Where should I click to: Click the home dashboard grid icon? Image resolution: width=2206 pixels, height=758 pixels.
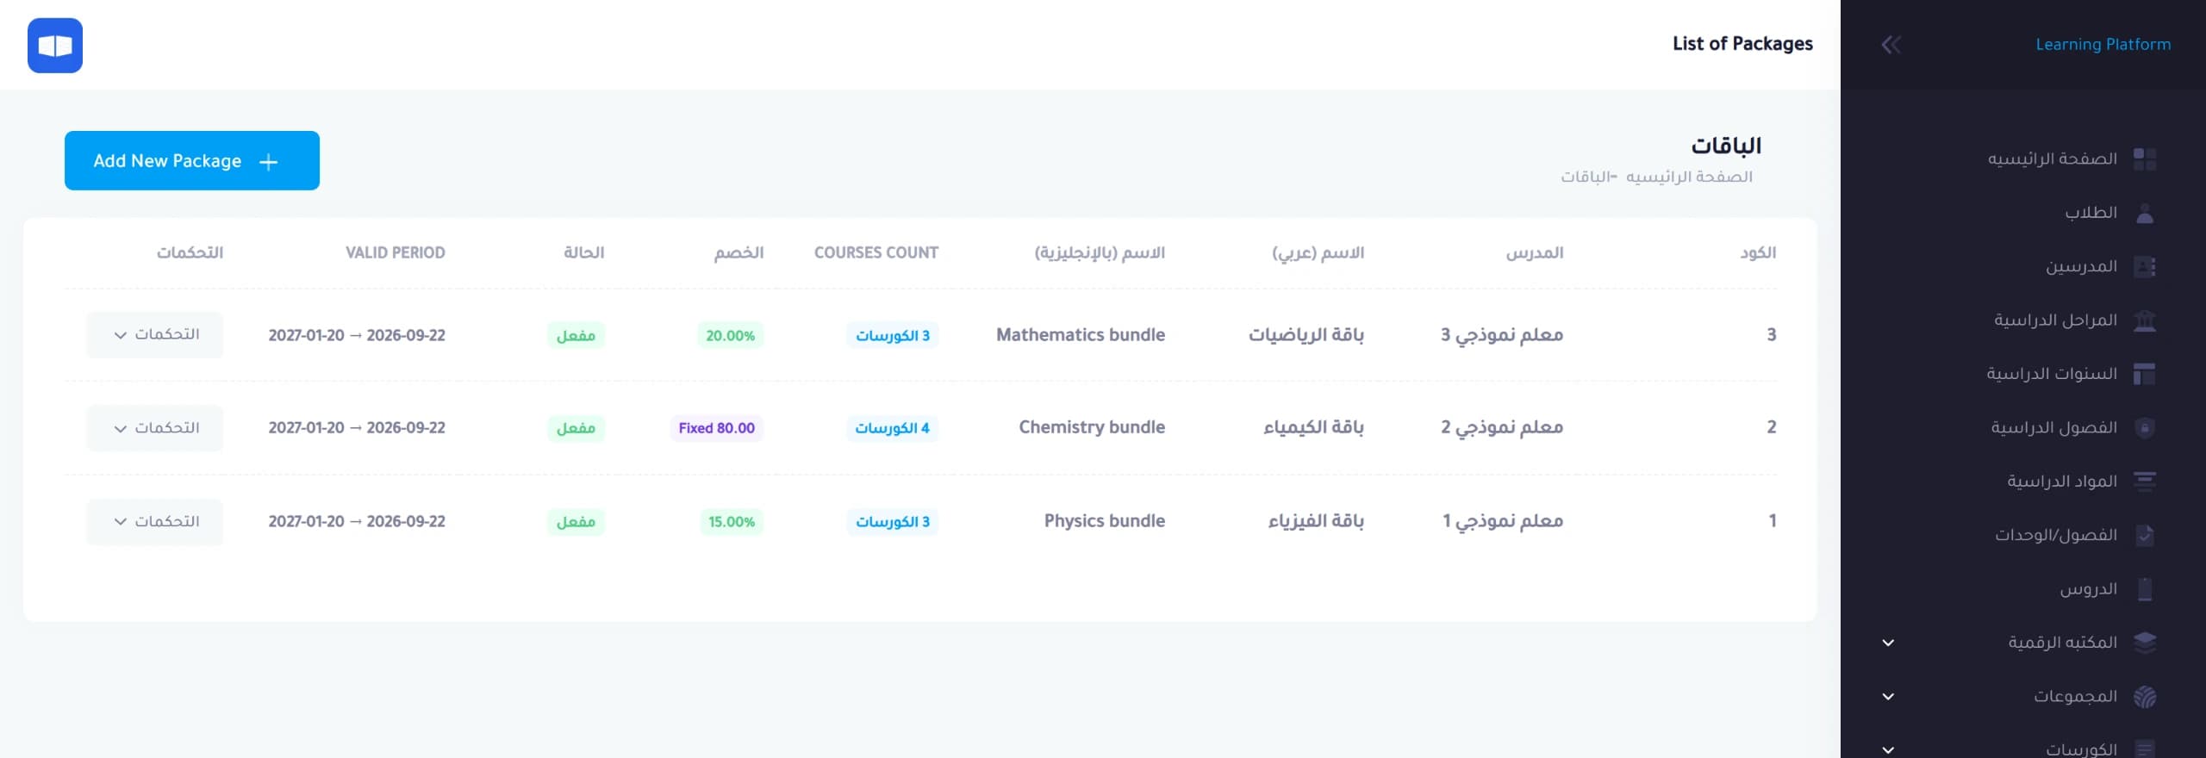pyautogui.click(x=2144, y=159)
